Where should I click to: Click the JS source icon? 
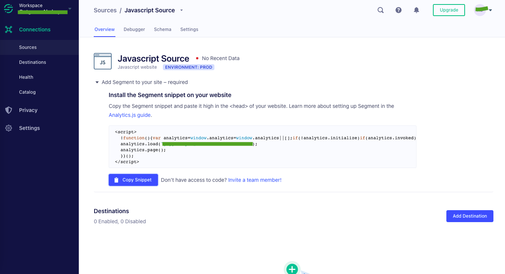click(103, 61)
